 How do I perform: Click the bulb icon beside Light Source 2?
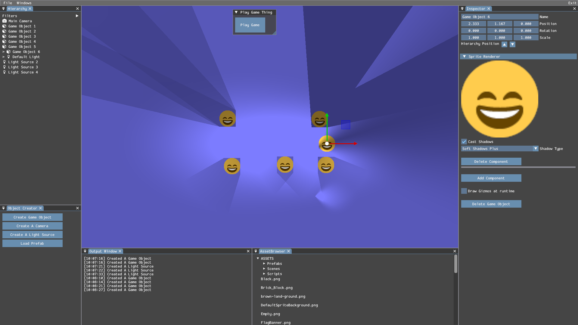[5, 62]
